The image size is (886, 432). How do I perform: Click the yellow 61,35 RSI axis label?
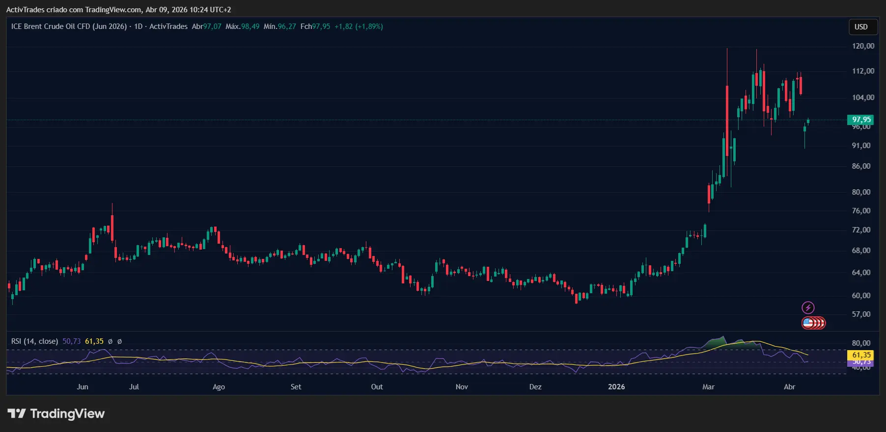861,355
